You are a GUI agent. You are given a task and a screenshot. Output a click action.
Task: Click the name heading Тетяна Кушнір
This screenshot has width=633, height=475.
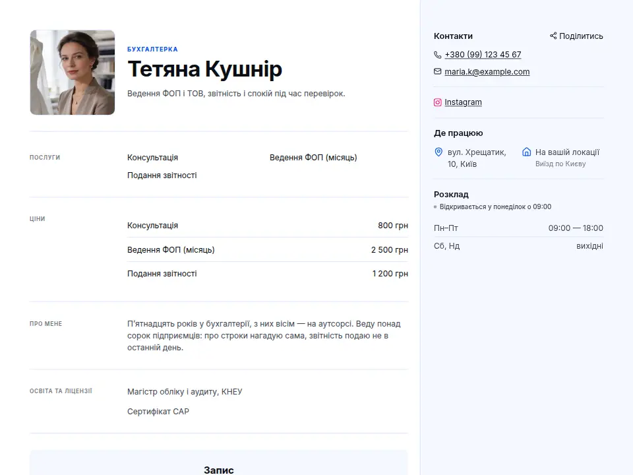pos(204,69)
